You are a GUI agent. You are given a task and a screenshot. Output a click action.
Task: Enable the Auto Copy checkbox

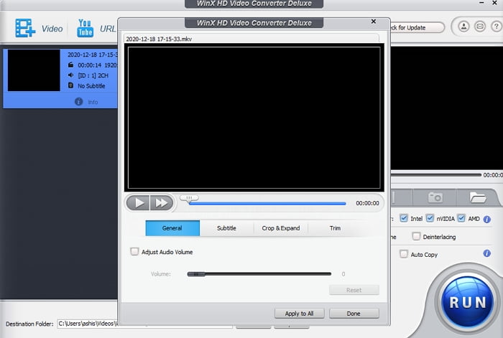click(404, 254)
